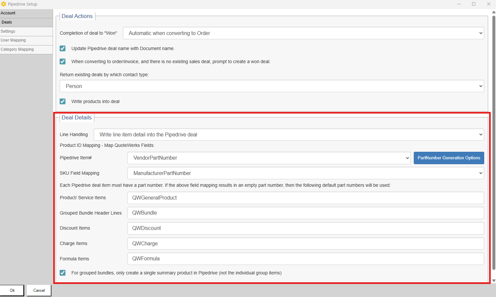
Task: Expand the contact type Person dropdown
Action: pyautogui.click(x=272, y=86)
